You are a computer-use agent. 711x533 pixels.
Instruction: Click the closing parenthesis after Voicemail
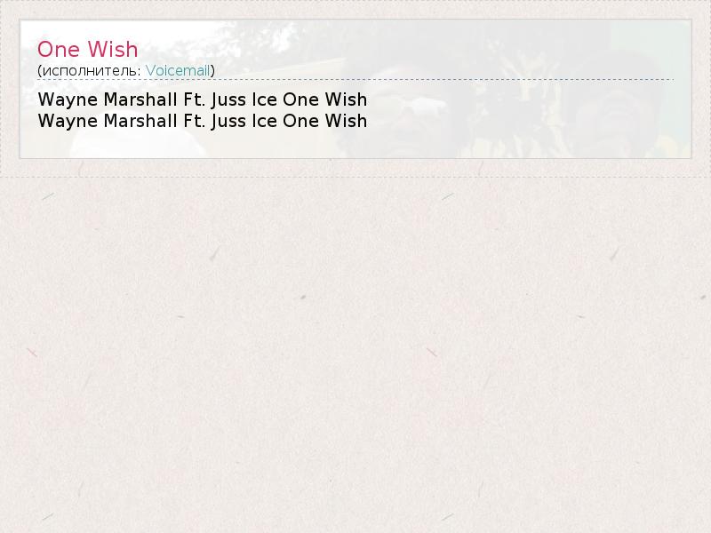pos(212,71)
